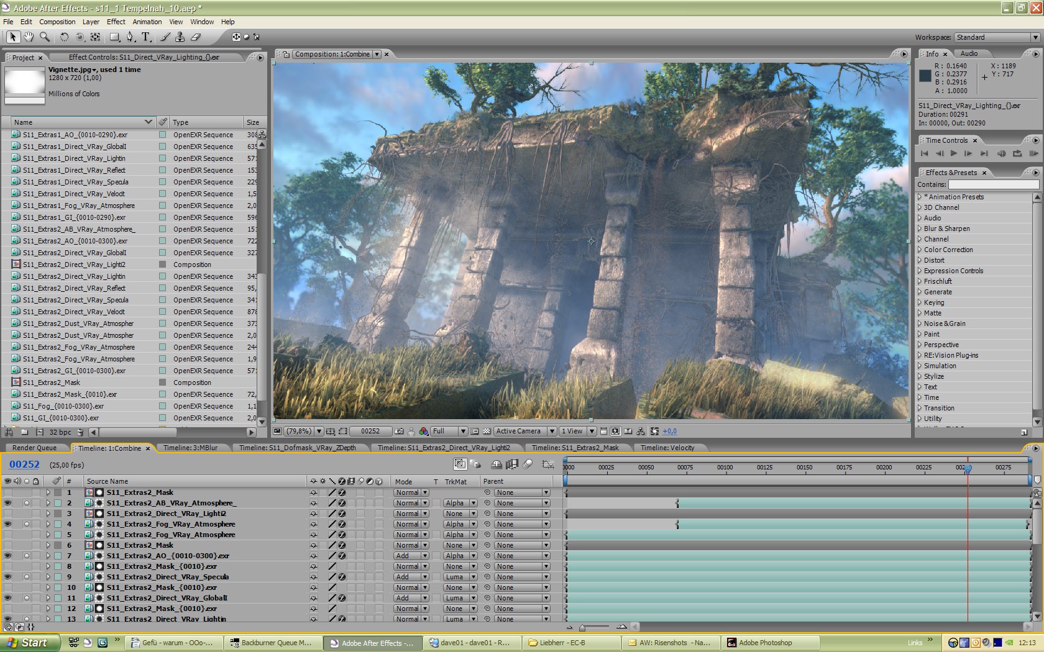The width and height of the screenshot is (1044, 652).
Task: Click Draft 3D icon in timeline
Action: coord(475,464)
